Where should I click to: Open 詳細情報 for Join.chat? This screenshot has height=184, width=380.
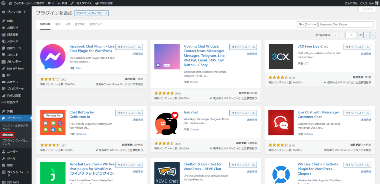pos(252,120)
